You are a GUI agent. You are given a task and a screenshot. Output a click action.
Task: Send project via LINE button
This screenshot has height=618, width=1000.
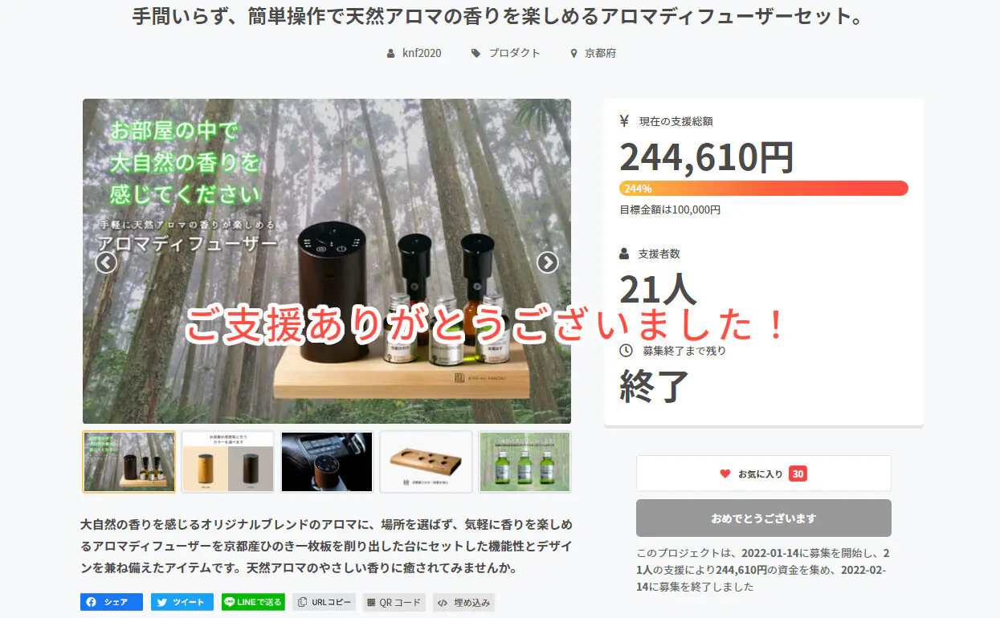(x=253, y=602)
